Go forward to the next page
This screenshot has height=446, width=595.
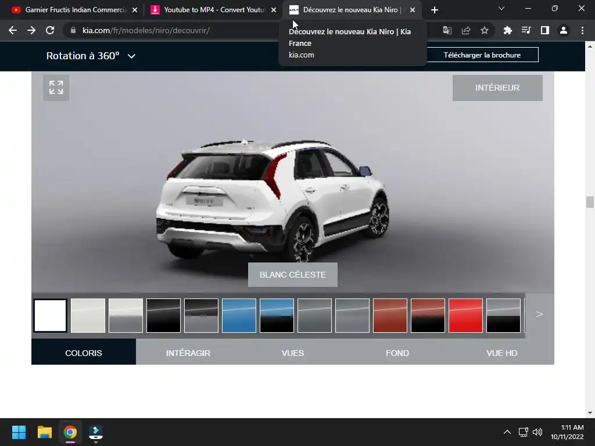31,30
